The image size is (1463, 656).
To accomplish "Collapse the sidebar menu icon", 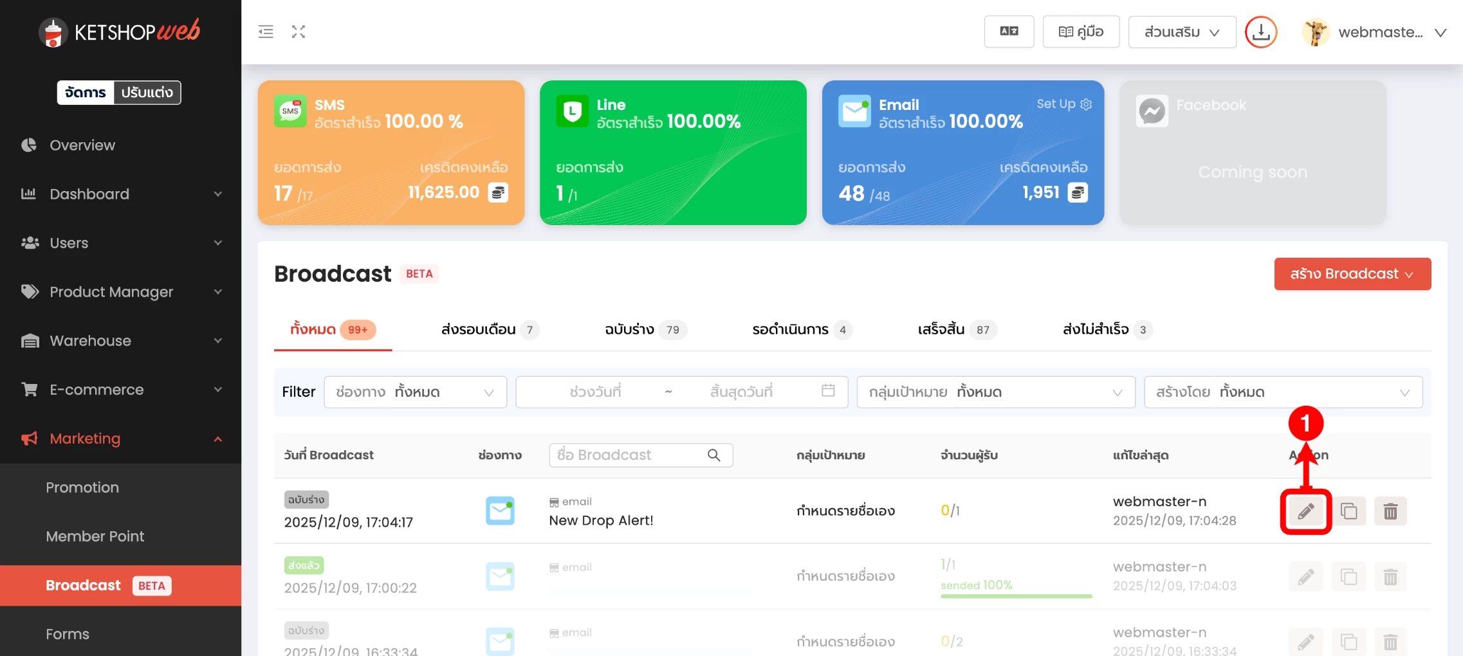I will click(x=266, y=32).
